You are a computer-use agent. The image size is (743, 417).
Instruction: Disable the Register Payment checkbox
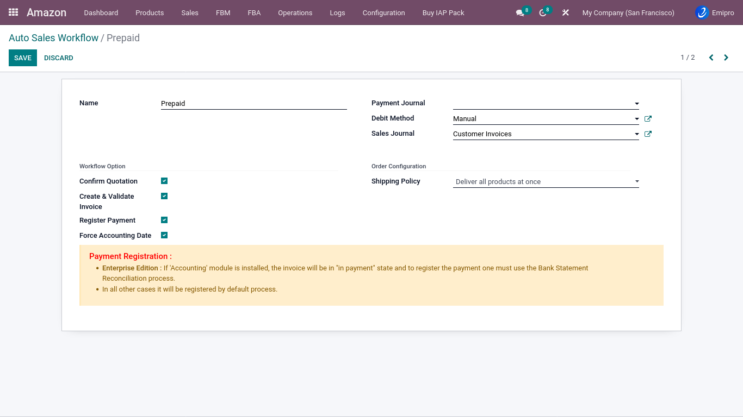164,220
